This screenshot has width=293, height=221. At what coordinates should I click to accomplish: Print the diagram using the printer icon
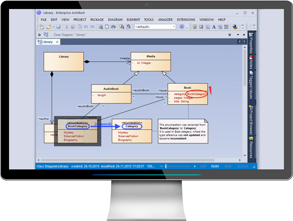click(113, 27)
